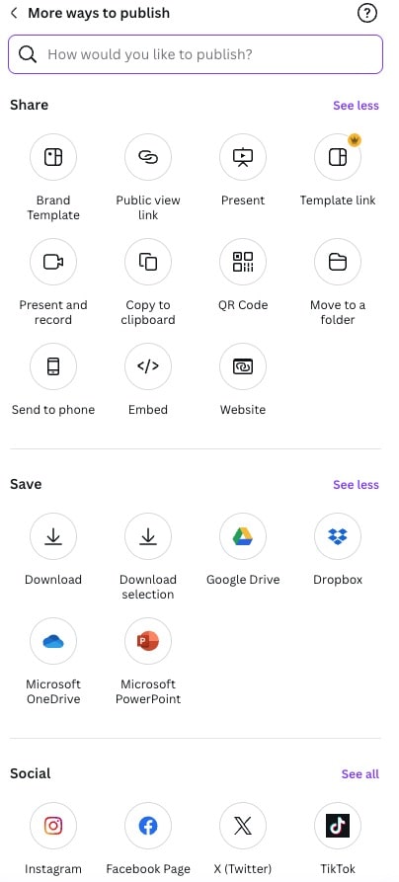This screenshot has width=399, height=882.
Task: Open the Brand Template option
Action: 53,157
